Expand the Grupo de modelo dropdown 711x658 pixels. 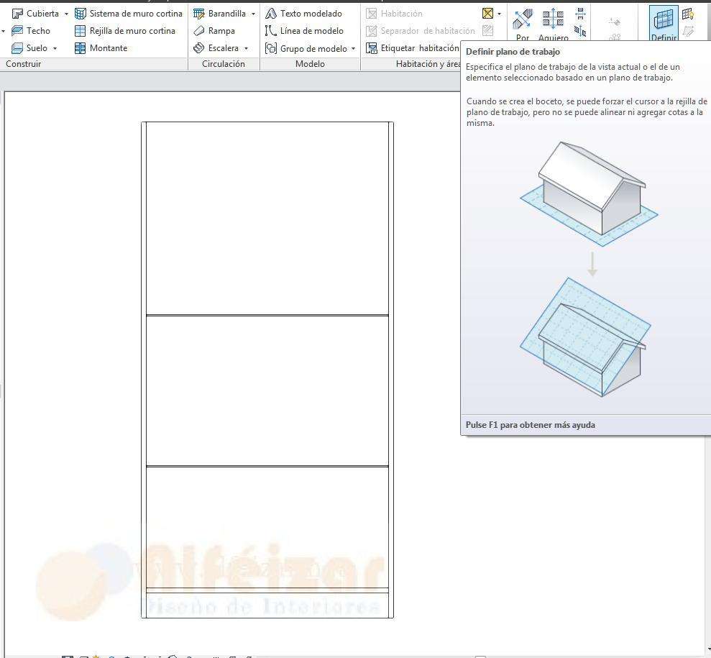(x=353, y=49)
